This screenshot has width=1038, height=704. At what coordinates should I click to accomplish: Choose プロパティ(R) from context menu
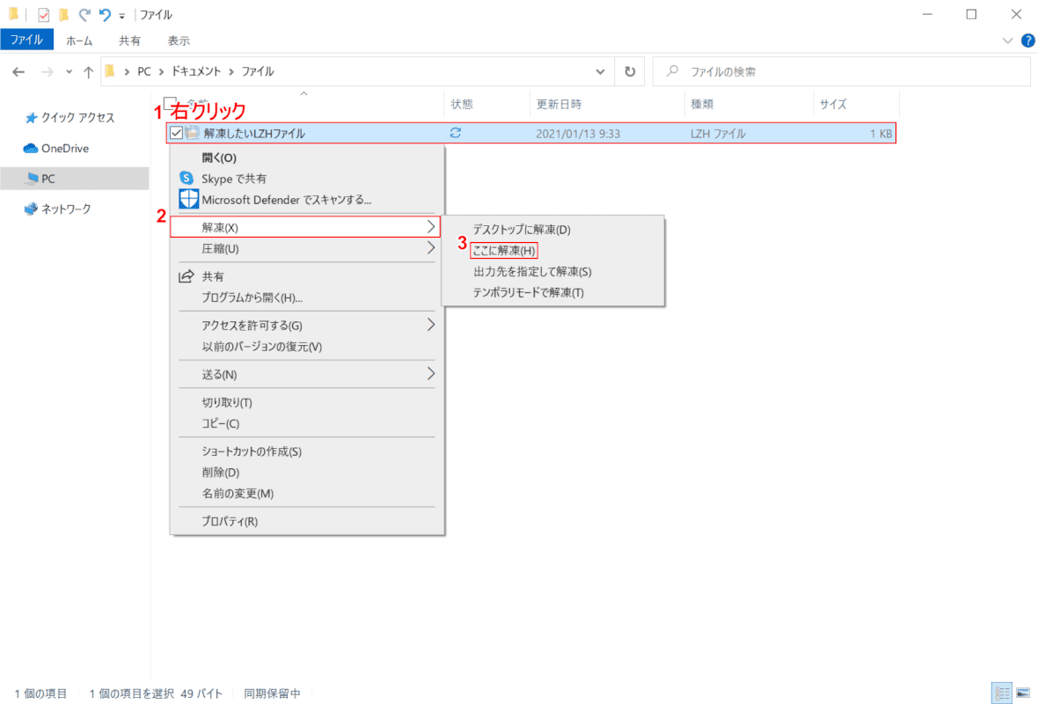(x=307, y=521)
